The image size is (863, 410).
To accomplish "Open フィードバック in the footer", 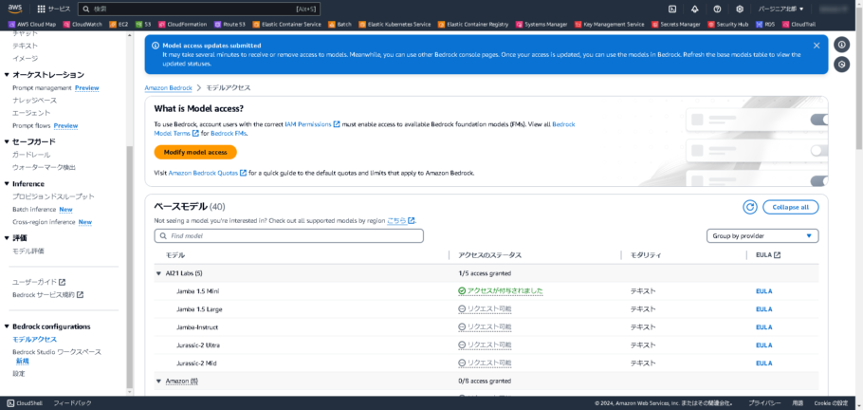I will [x=72, y=402].
